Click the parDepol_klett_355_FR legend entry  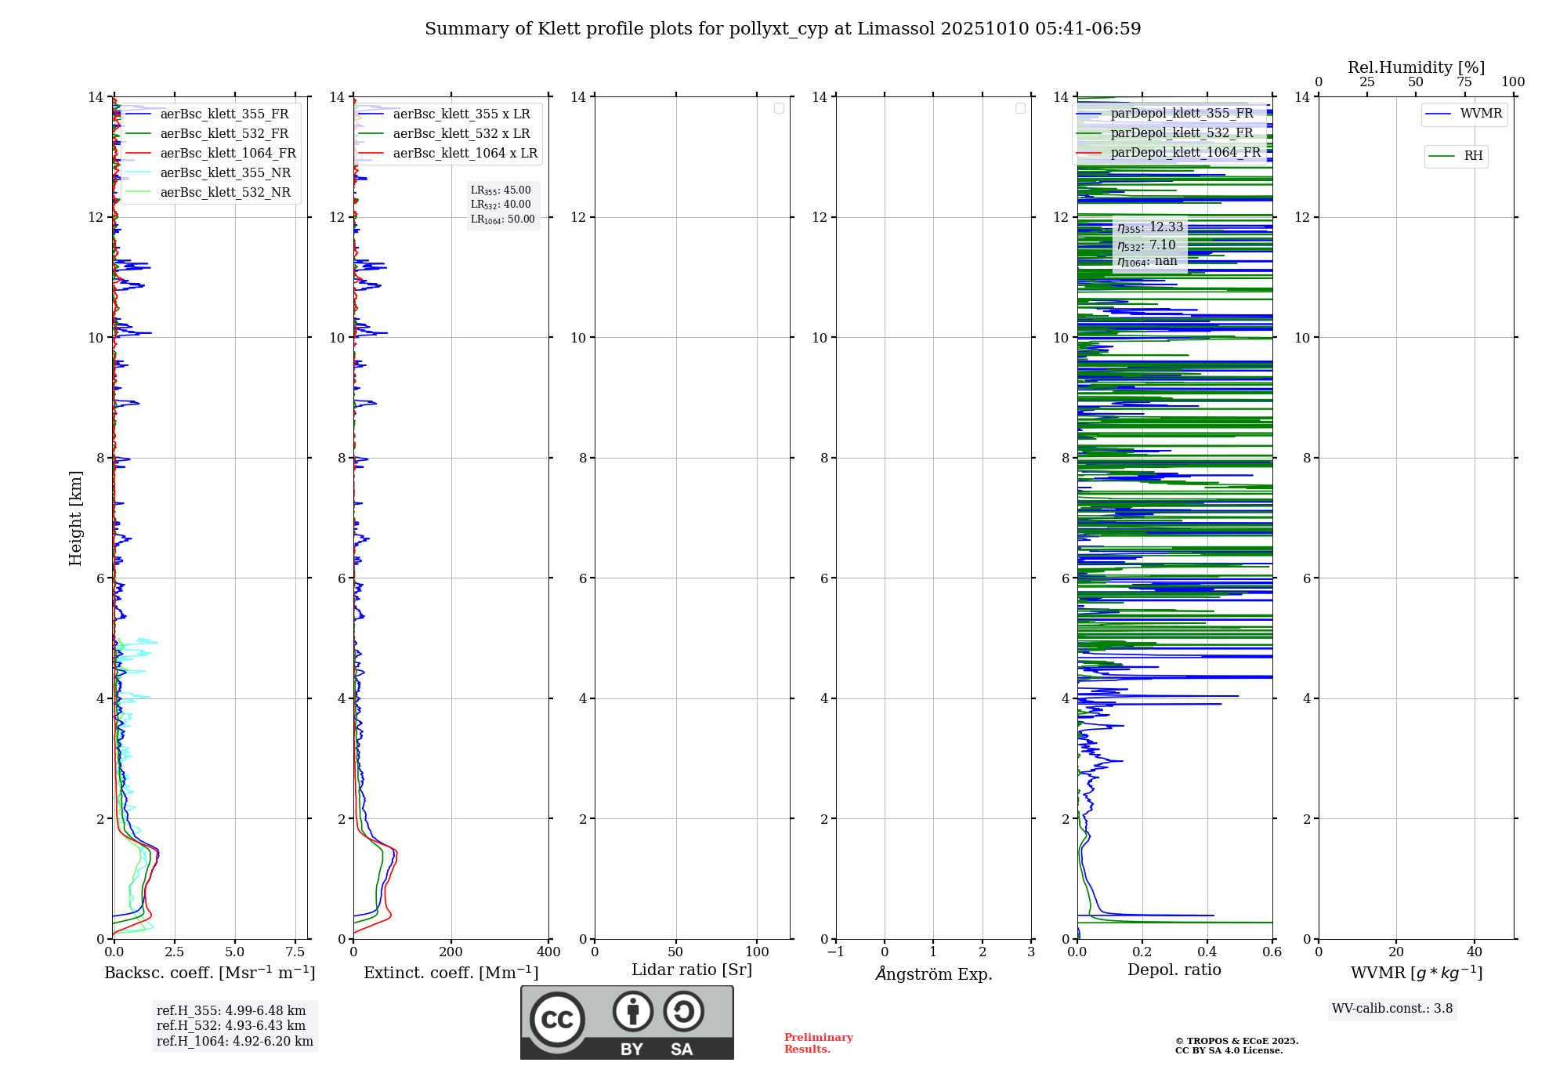coord(1182,114)
